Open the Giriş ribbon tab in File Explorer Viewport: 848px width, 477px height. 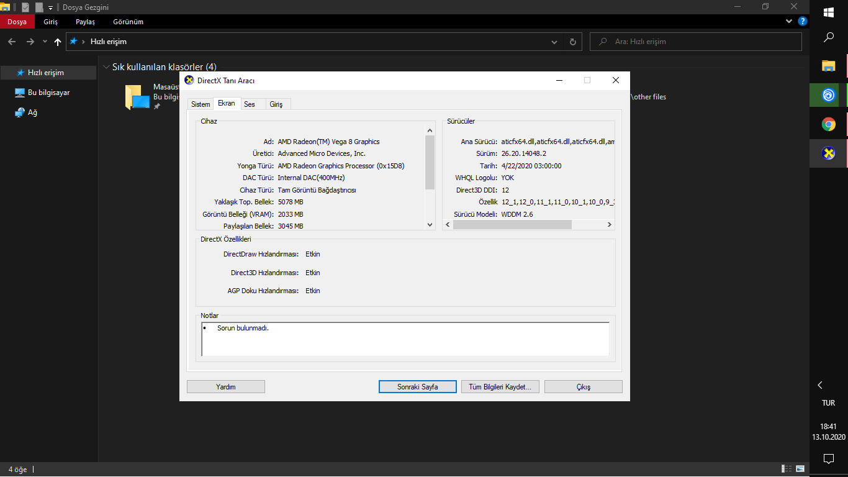point(50,22)
